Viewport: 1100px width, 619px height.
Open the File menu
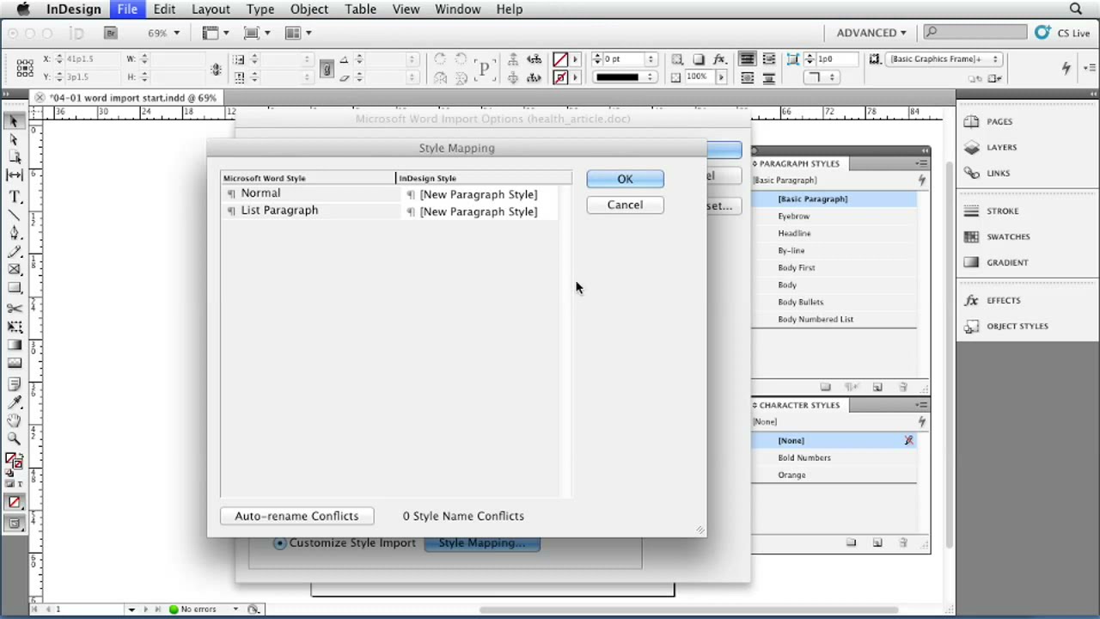[127, 9]
